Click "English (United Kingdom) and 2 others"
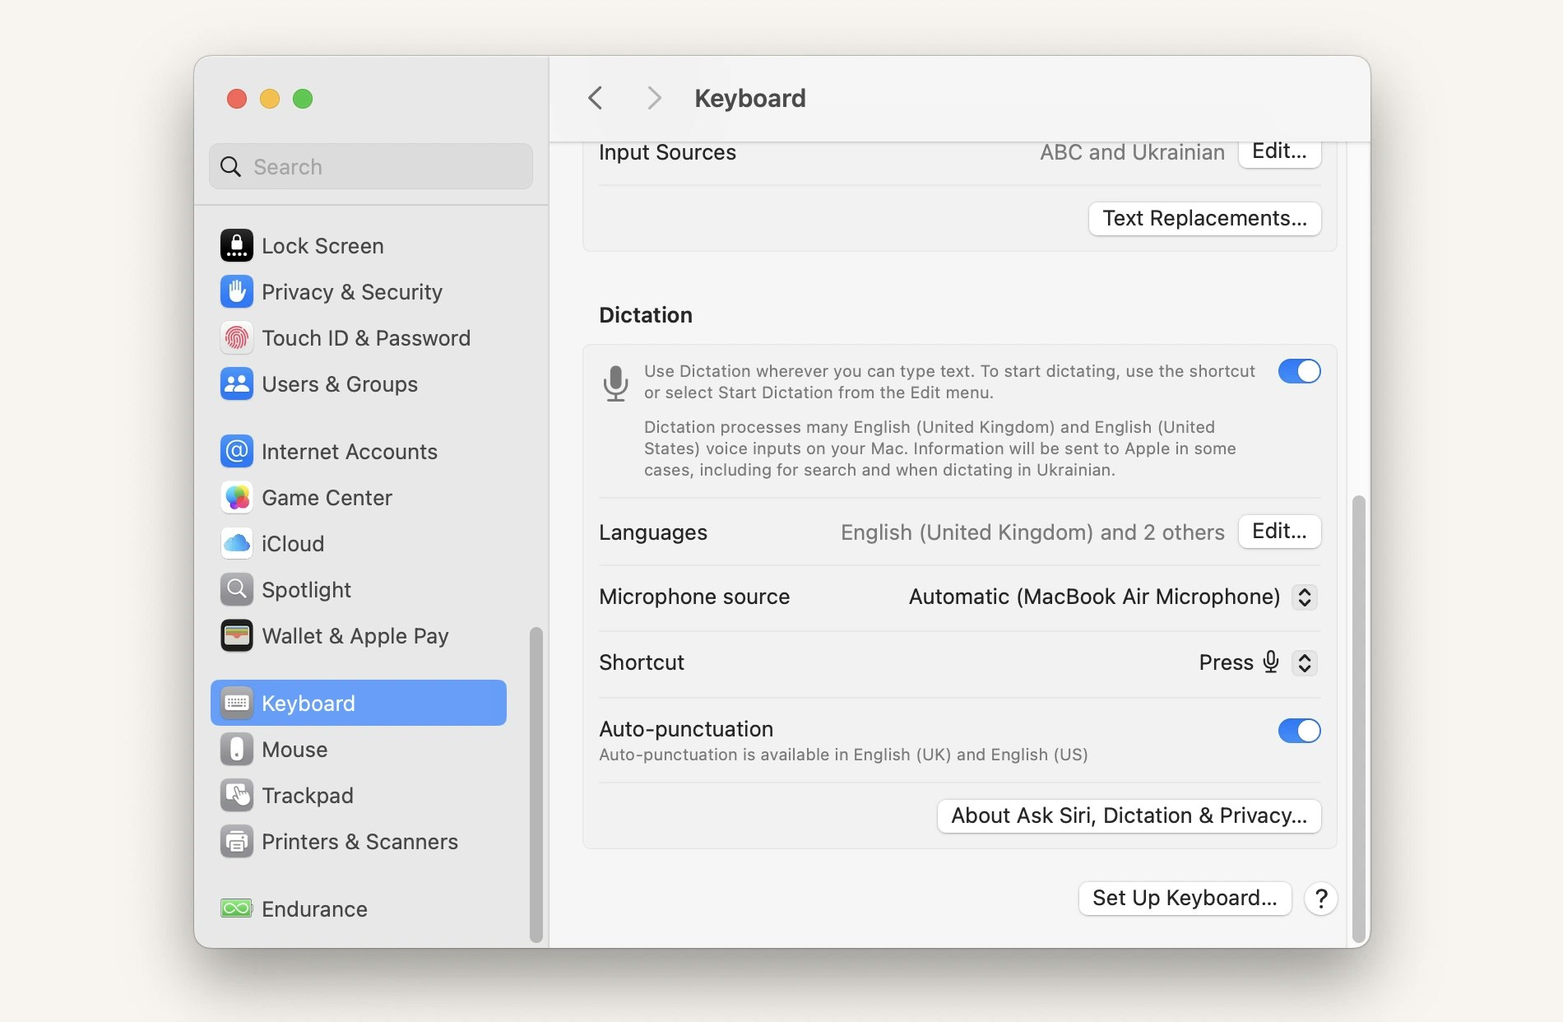This screenshot has height=1022, width=1563. coord(1032,532)
